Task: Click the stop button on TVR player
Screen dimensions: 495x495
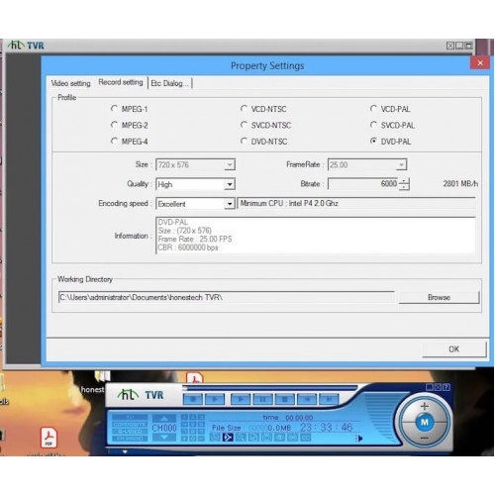Action: [284, 399]
